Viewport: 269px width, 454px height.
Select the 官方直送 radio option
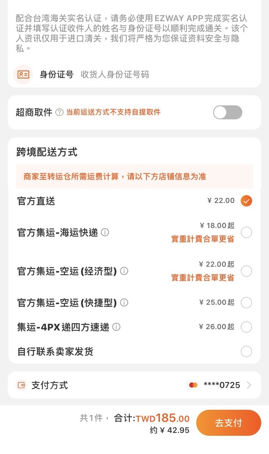246,201
